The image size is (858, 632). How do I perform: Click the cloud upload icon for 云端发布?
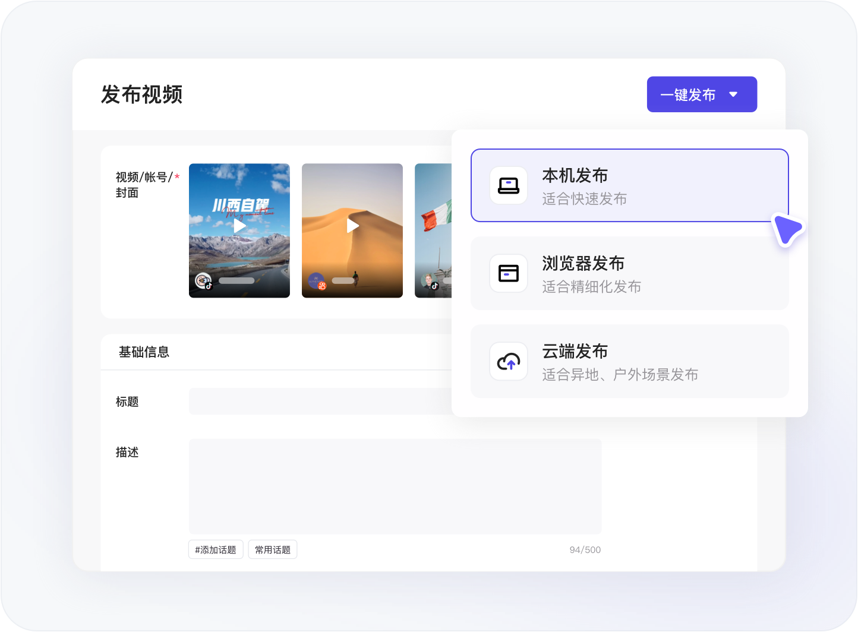[509, 361]
